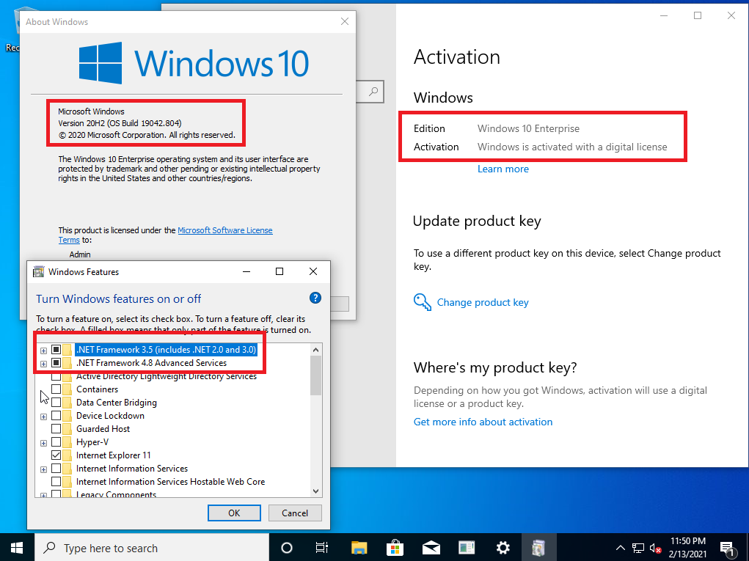749x561 pixels.
Task: Click the network icon in the system tray
Action: (x=637, y=548)
